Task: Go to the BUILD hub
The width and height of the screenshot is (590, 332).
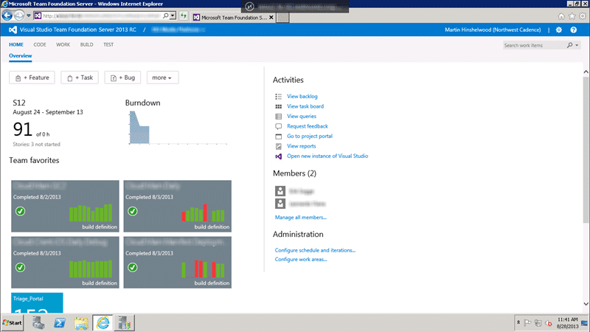Action: tap(86, 44)
